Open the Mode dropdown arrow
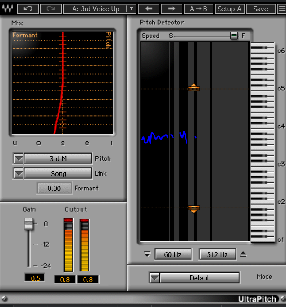Viewport: 286px width, 307px height. pos(155,278)
